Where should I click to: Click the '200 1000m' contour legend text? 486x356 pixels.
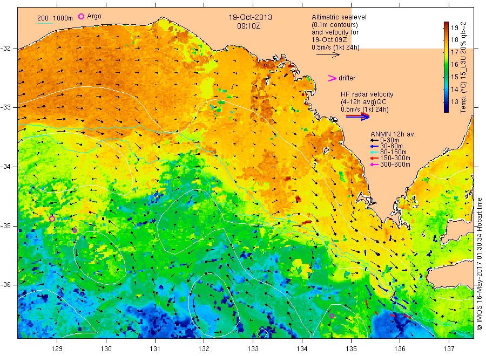pyautogui.click(x=55, y=18)
